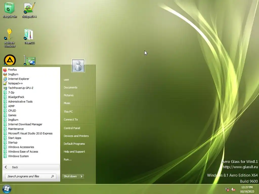
Task: Expand the Internet Download Manager folder
Action: [x=31, y=124]
